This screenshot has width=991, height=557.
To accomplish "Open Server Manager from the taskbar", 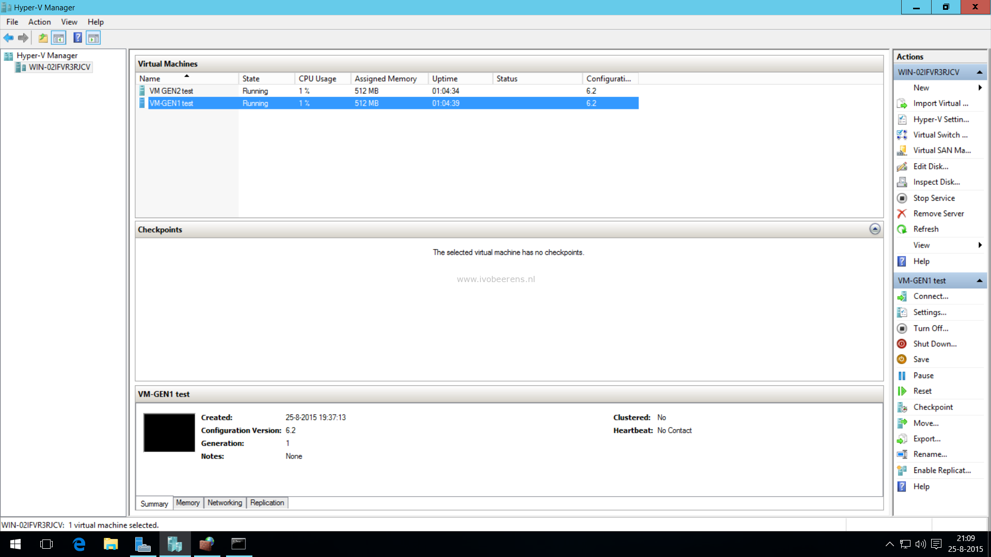I will (x=142, y=544).
